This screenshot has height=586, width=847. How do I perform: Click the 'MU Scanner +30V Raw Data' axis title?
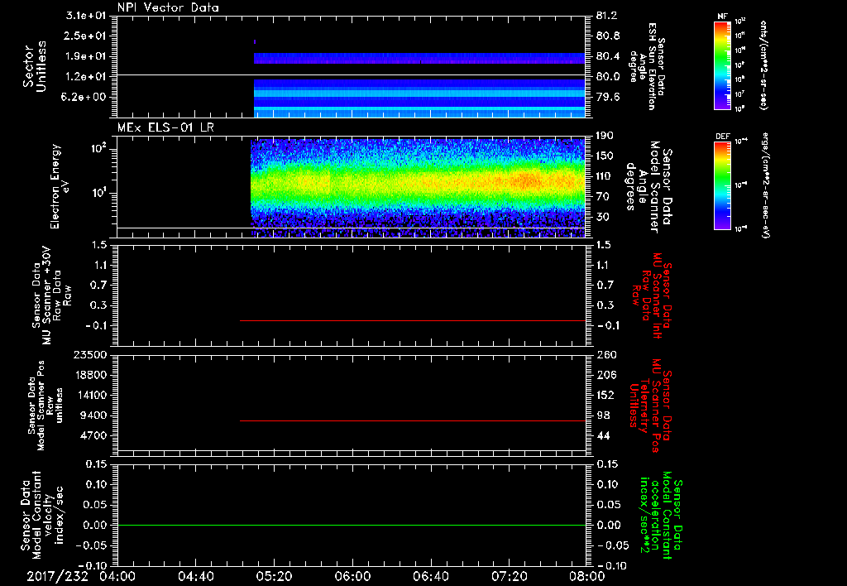[51, 295]
